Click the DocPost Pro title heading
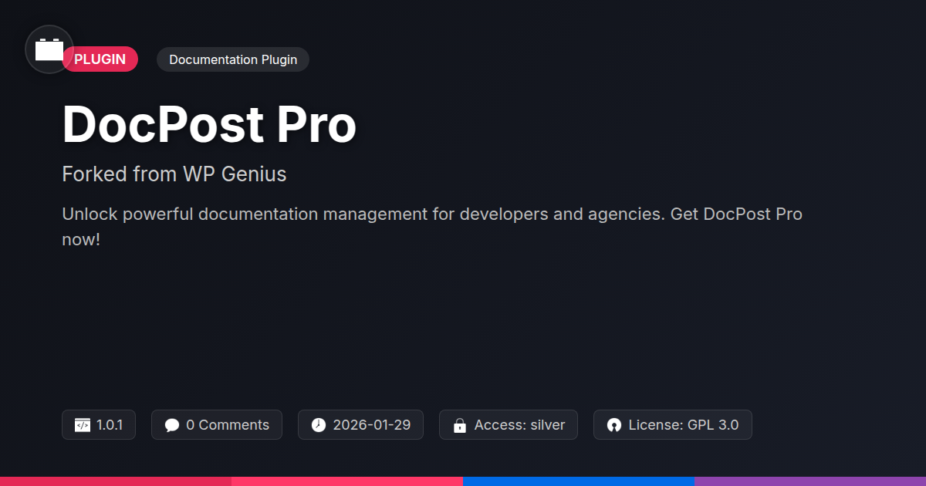Image resolution: width=926 pixels, height=486 pixels. click(209, 123)
